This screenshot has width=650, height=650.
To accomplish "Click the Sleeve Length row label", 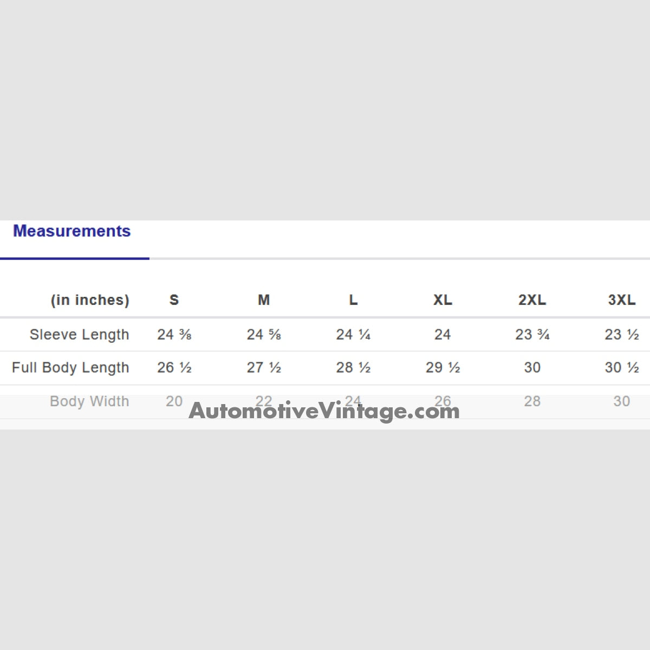I will pos(79,335).
